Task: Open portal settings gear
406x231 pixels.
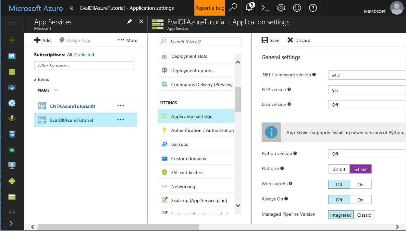Action: [x=281, y=8]
